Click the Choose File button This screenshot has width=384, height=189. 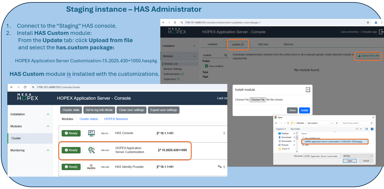(x=258, y=100)
